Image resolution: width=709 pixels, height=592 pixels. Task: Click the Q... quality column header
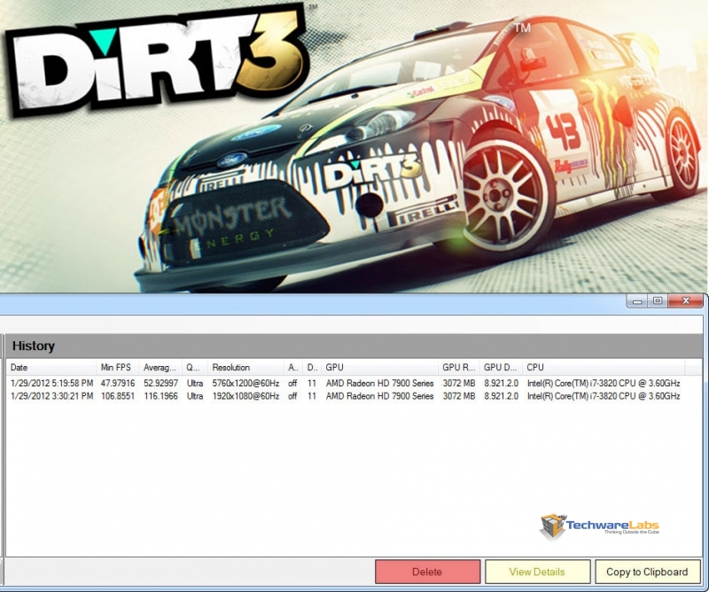point(195,367)
